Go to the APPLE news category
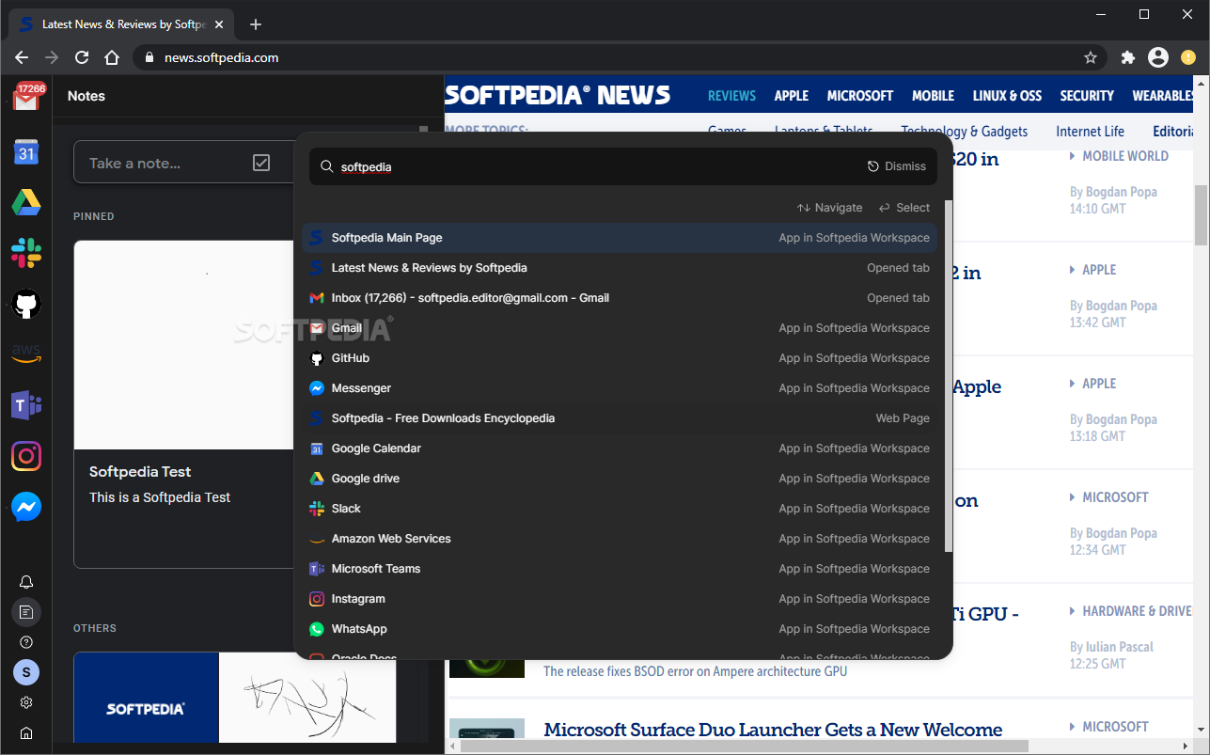The width and height of the screenshot is (1210, 755). tap(792, 96)
